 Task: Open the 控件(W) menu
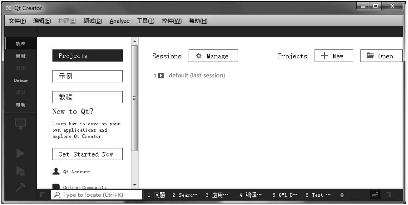(172, 21)
